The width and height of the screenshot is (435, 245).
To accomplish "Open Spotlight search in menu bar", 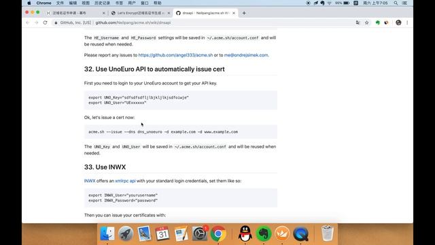I will point(396,3).
